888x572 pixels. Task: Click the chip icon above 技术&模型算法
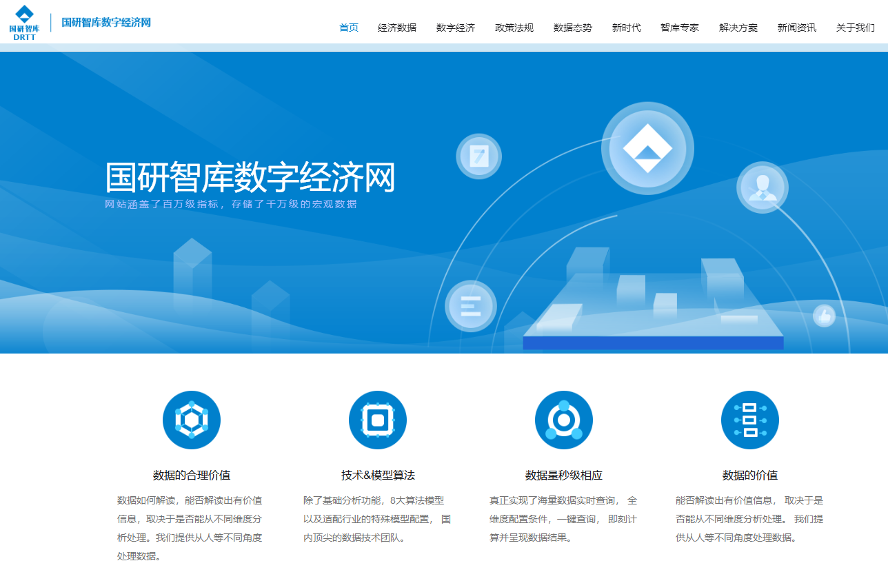(x=378, y=420)
